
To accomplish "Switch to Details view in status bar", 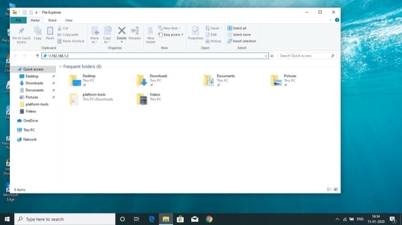I will (330, 190).
